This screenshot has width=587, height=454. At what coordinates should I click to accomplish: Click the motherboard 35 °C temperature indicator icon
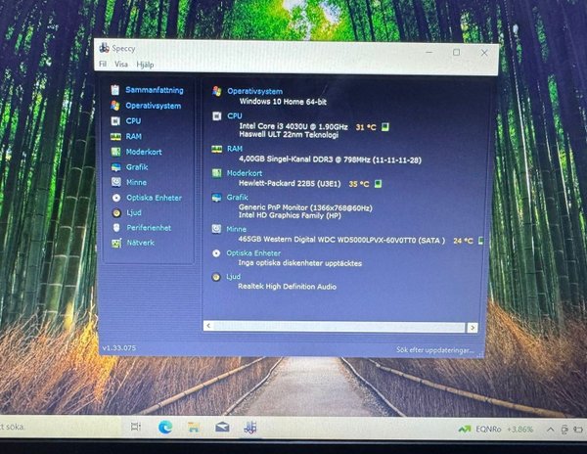pyautogui.click(x=378, y=184)
